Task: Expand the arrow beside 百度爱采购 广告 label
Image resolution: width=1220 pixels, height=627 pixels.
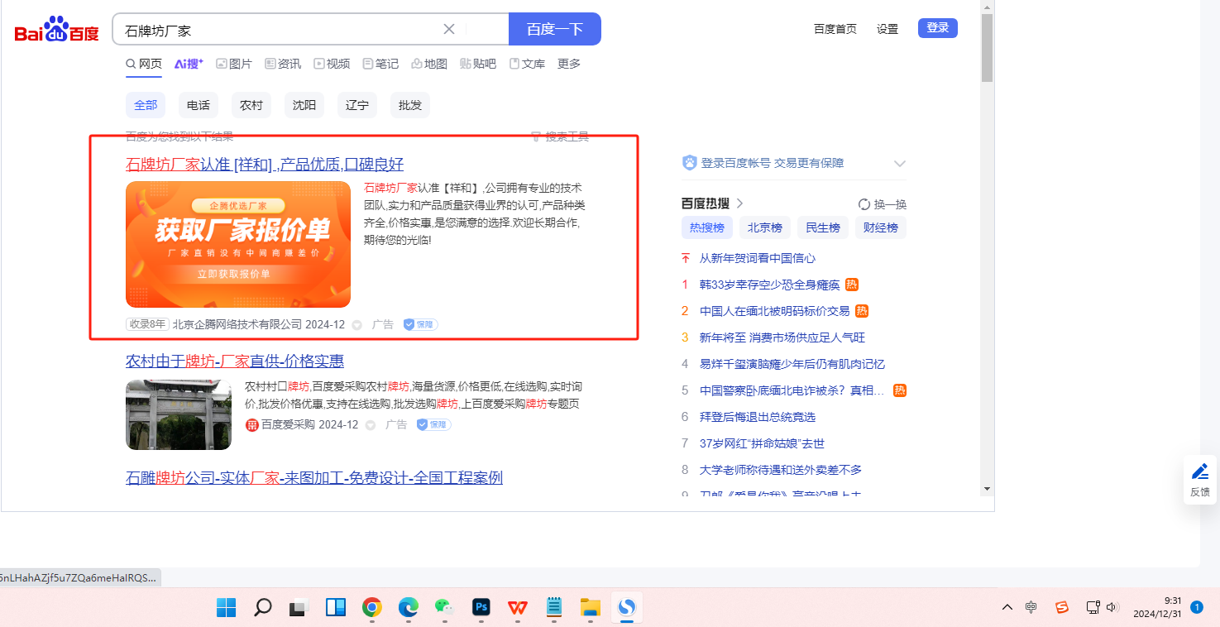Action: (x=371, y=425)
